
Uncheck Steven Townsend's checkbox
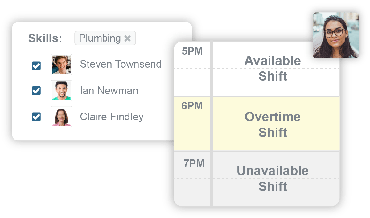coord(36,66)
